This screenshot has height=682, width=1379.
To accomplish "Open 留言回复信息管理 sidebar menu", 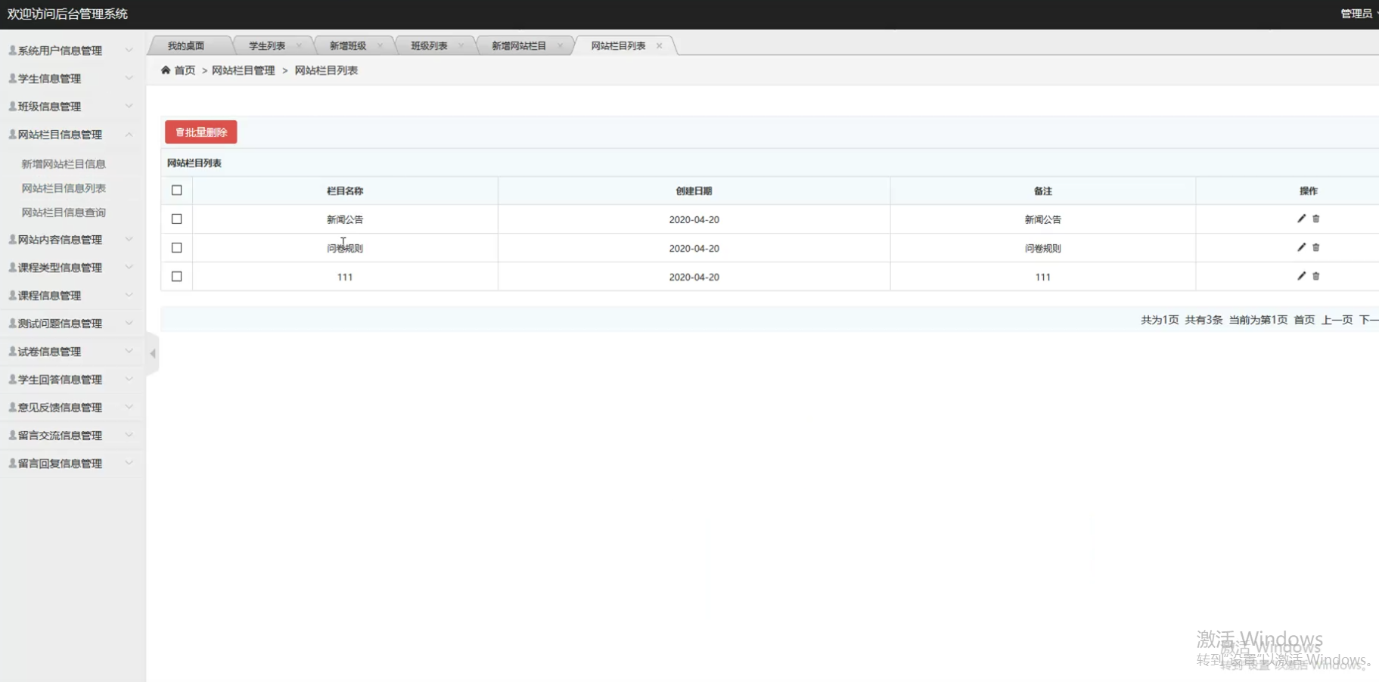I will [60, 463].
